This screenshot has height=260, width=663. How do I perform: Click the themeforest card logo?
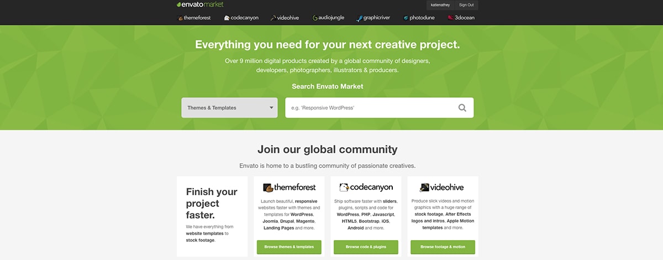tap(289, 188)
